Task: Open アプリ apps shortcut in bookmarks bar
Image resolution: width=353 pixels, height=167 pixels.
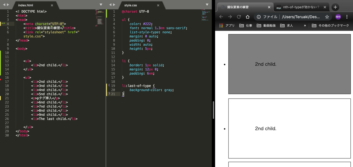Action: tap(227, 26)
